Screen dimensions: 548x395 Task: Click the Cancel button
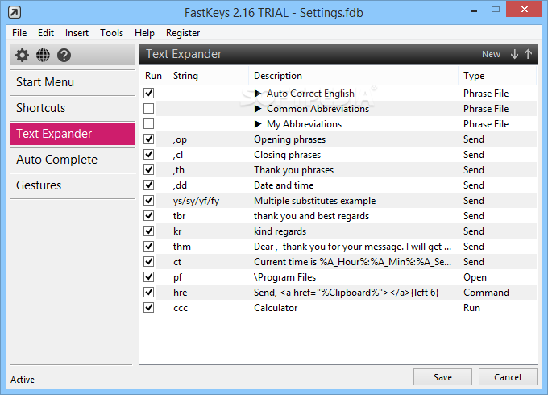[x=508, y=377]
